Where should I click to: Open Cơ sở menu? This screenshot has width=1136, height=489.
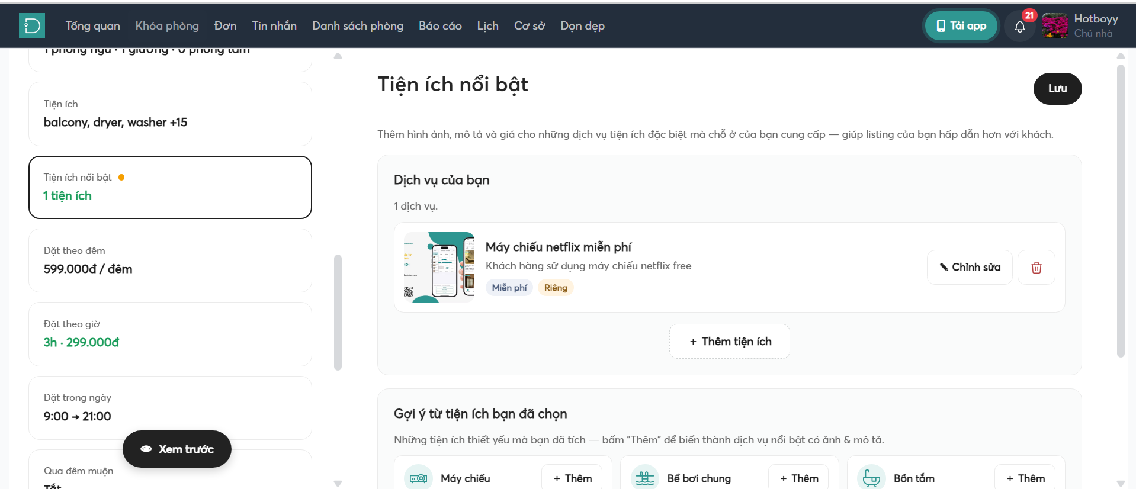[x=530, y=26]
